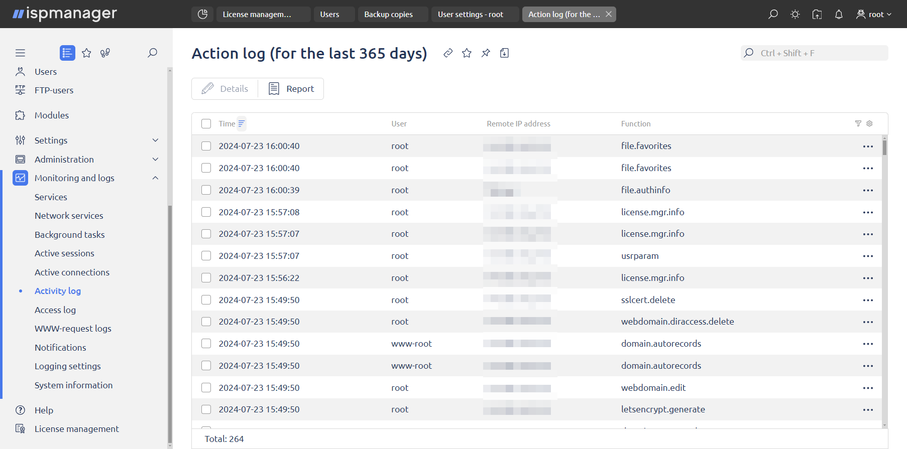Screen dimensions: 907x449
Task: Switch to the Backup copies tab
Action: coord(389,15)
